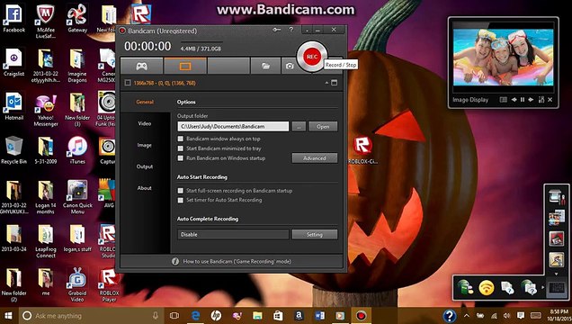
Task: Open the Windows Start menu
Action: click(x=8, y=316)
